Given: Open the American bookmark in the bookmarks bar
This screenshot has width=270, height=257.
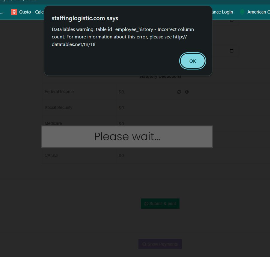Looking at the screenshot, I should pyautogui.click(x=257, y=12).
